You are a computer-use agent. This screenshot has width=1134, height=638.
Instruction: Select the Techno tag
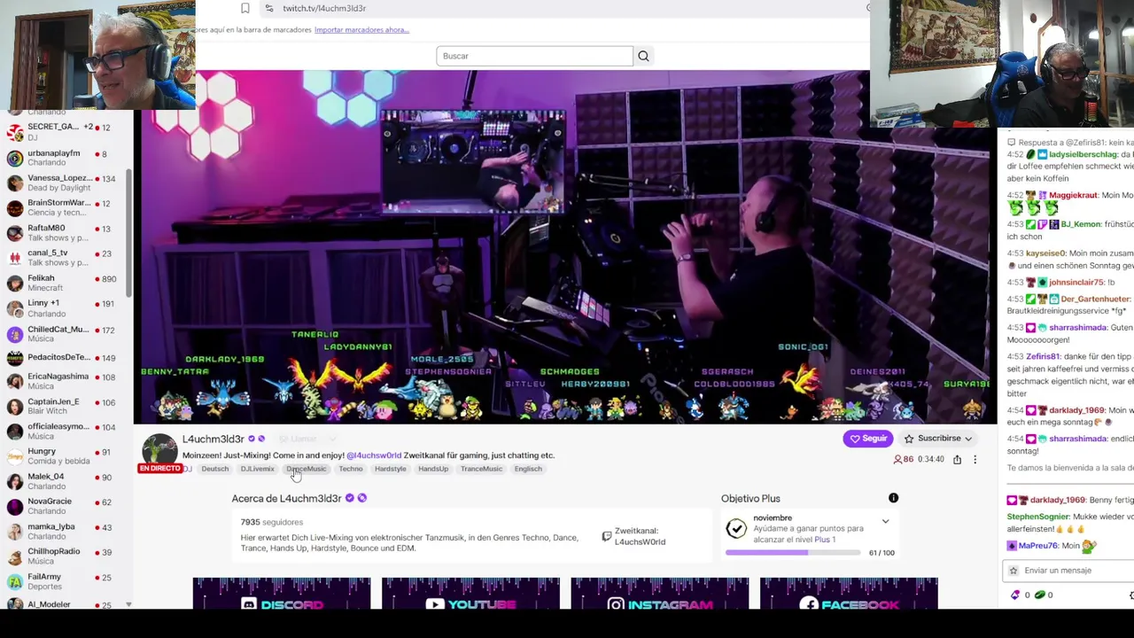pyautogui.click(x=351, y=469)
